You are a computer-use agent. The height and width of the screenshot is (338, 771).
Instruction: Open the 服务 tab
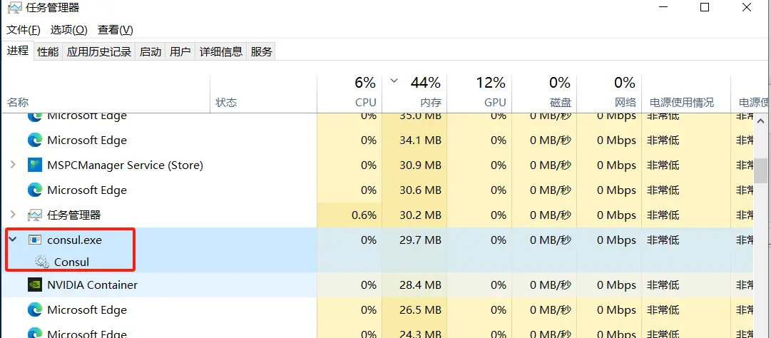(x=261, y=52)
